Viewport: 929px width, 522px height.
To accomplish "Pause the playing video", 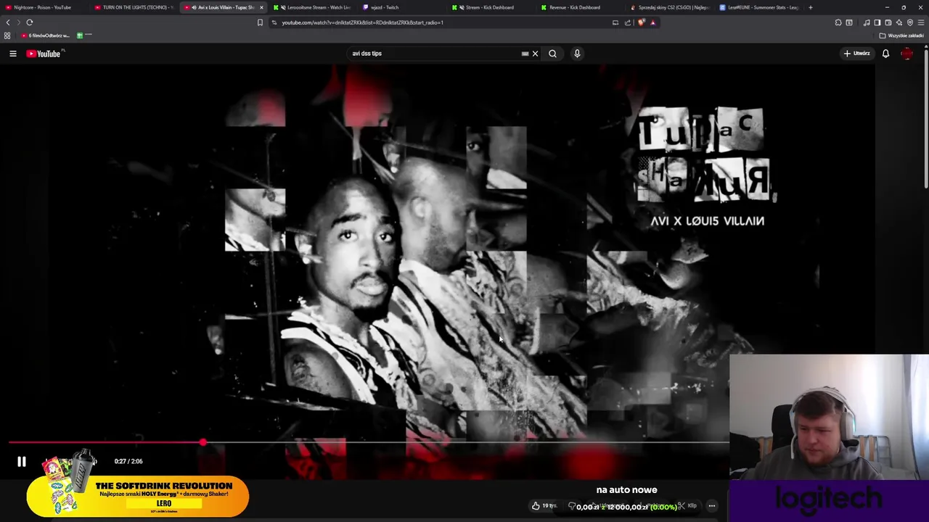I will point(21,462).
